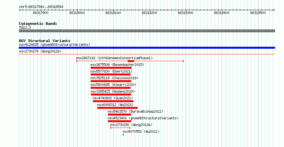
Task: Select the esv2667116 variant glyph with thick center
Action: 130,61
